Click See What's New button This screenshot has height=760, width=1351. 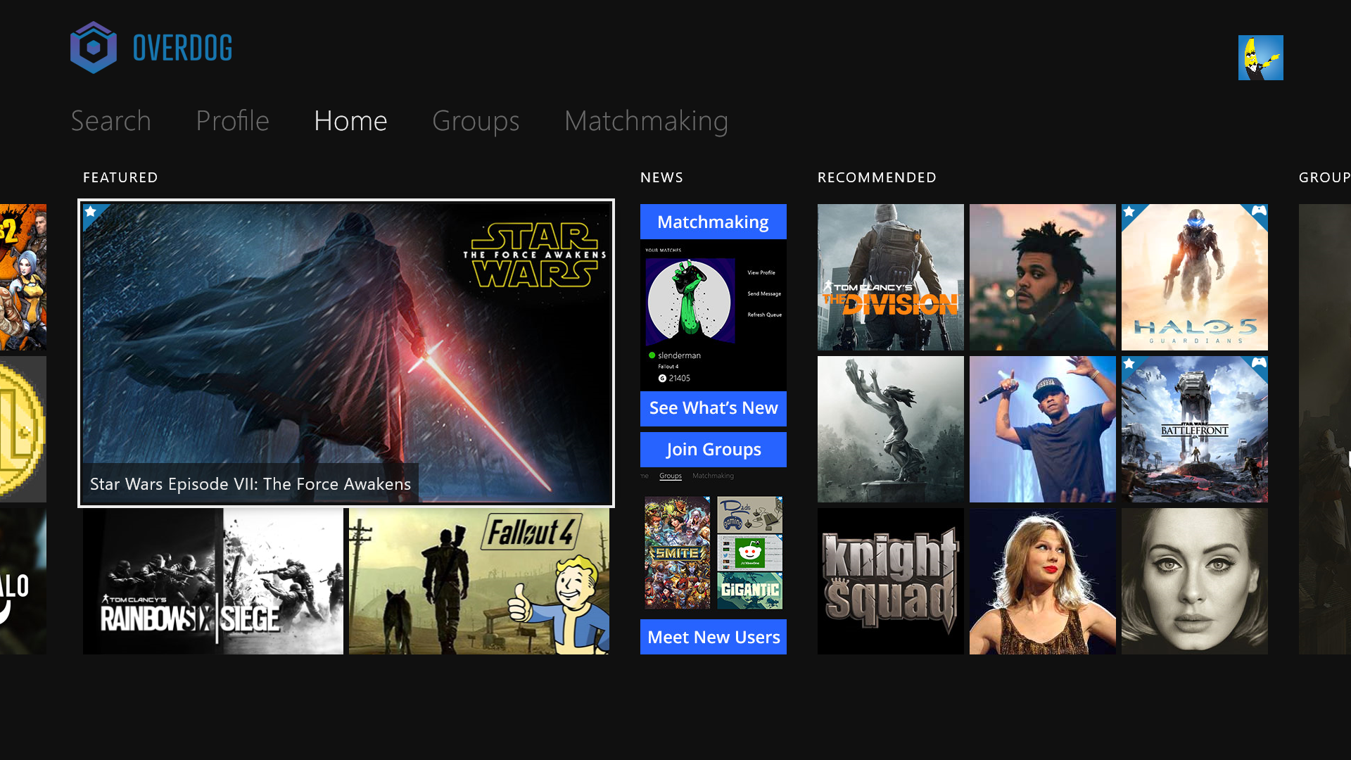(713, 408)
